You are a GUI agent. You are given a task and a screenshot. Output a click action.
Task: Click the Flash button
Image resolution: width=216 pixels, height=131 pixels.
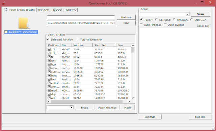tap(128, 108)
